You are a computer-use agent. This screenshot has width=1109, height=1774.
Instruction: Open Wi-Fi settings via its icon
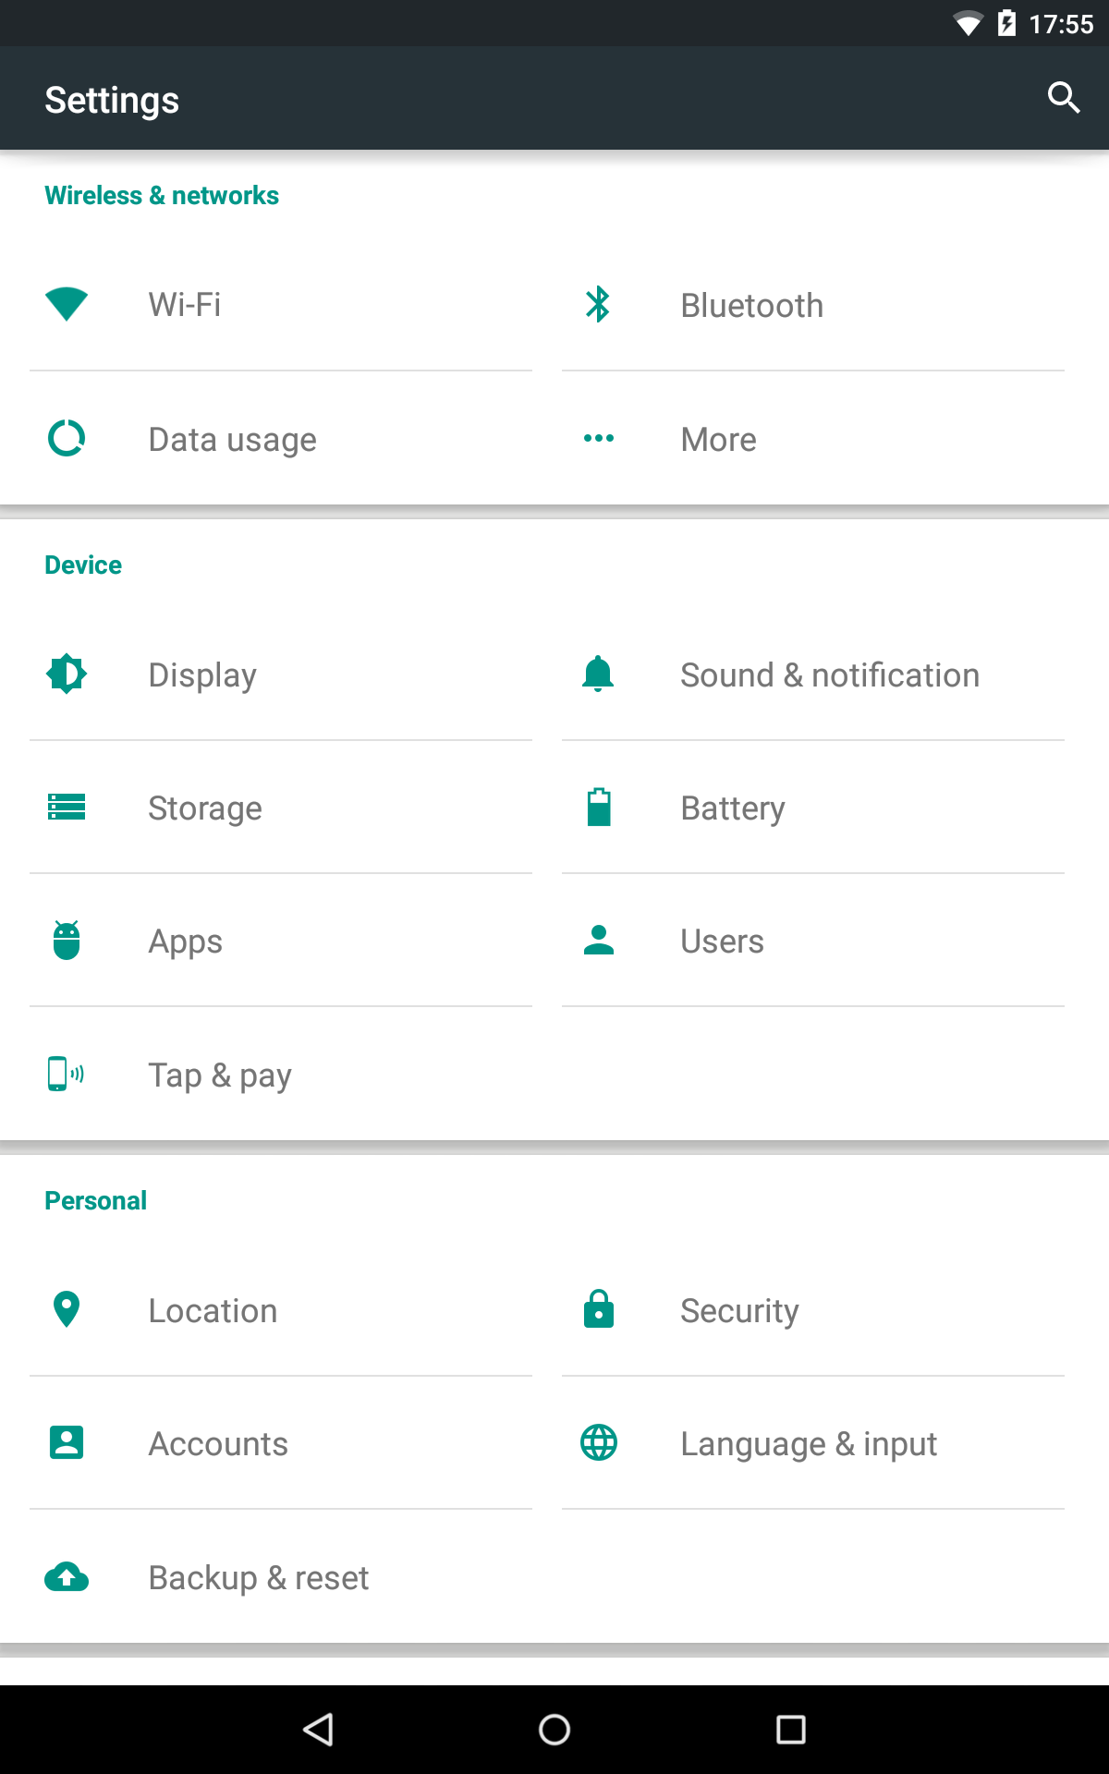67,304
